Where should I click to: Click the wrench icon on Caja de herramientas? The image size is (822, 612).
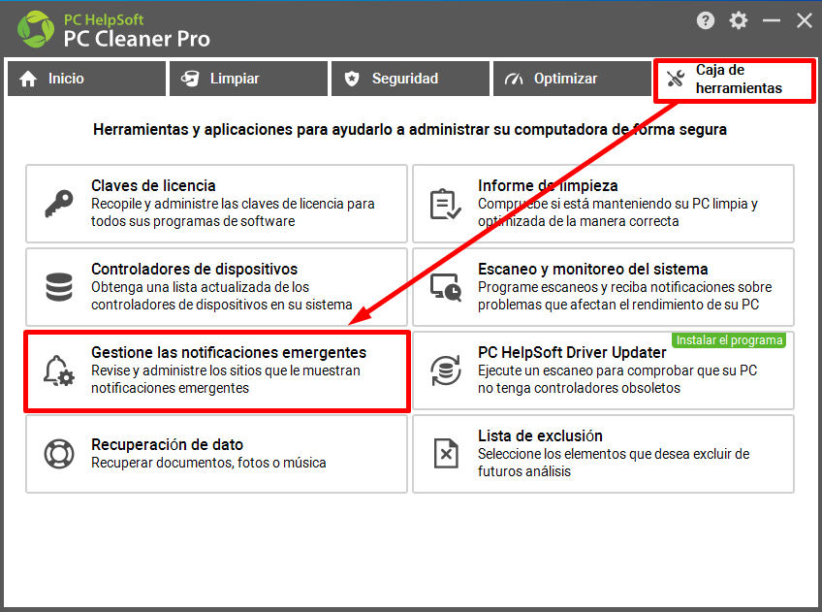point(676,79)
